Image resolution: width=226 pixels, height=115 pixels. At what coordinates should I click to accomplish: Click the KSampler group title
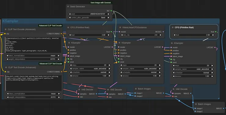pyautogui.click(x=10, y=21)
